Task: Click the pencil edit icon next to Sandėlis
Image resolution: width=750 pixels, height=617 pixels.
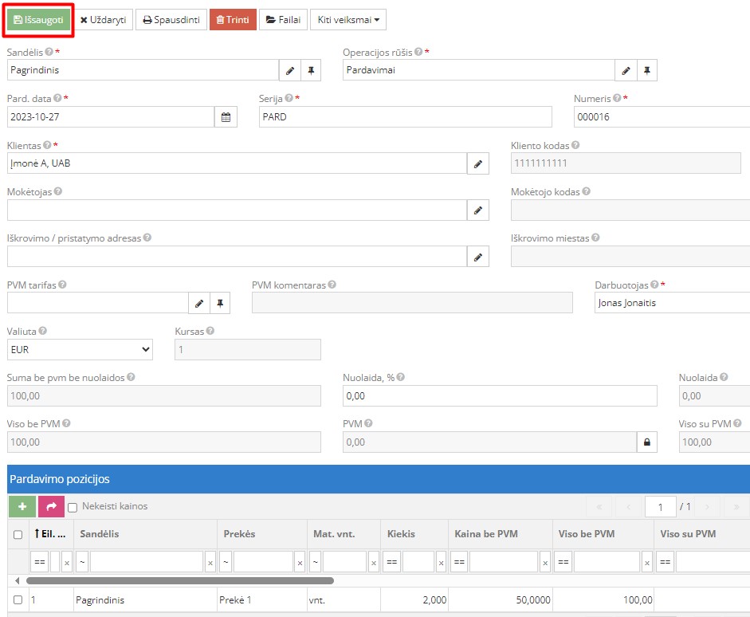Action: (290, 70)
